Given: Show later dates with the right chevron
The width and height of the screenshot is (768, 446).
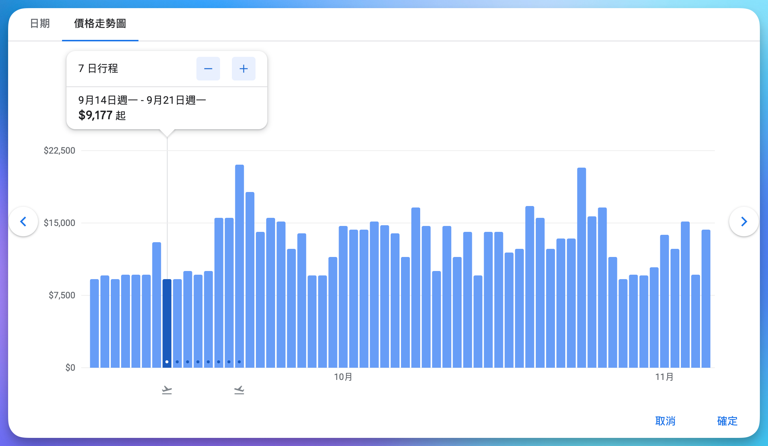Looking at the screenshot, I should (x=744, y=222).
